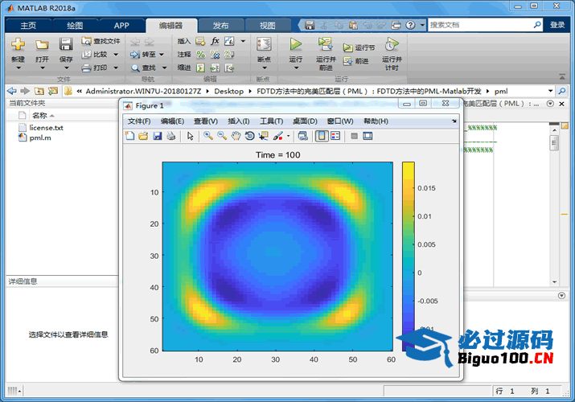Select pml.m in the current folder list
Image resolution: width=575 pixels, height=402 pixels.
click(x=40, y=137)
